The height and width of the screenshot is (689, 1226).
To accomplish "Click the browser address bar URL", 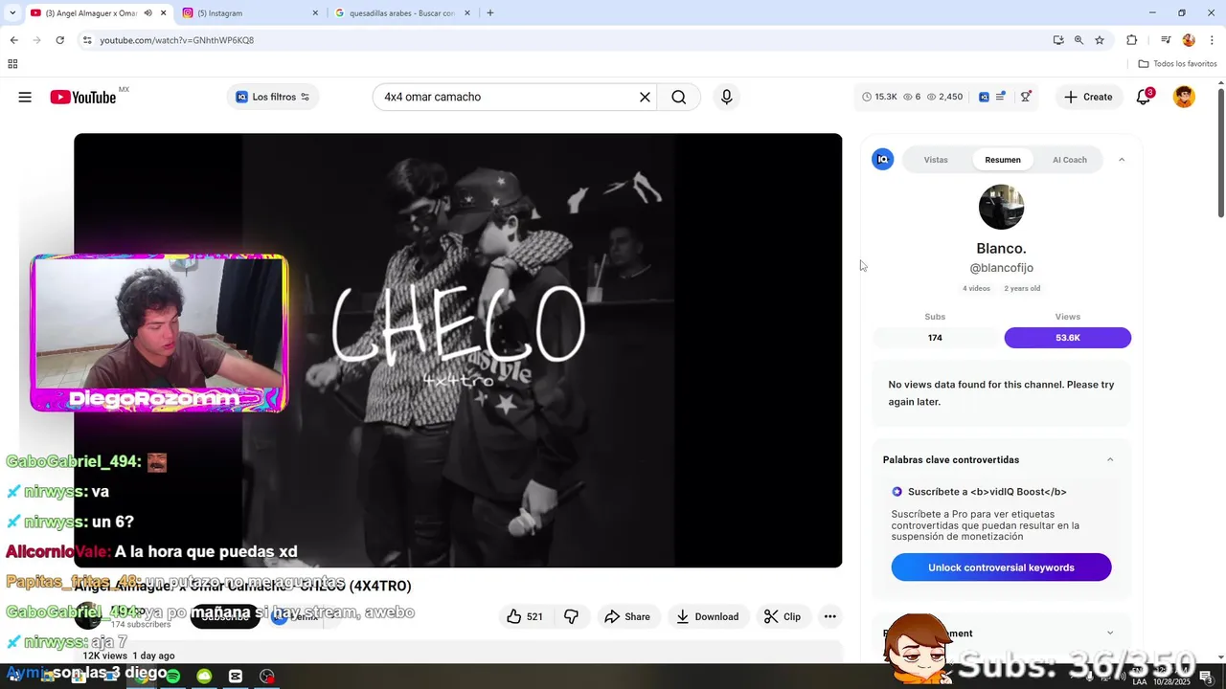I will (x=177, y=40).
